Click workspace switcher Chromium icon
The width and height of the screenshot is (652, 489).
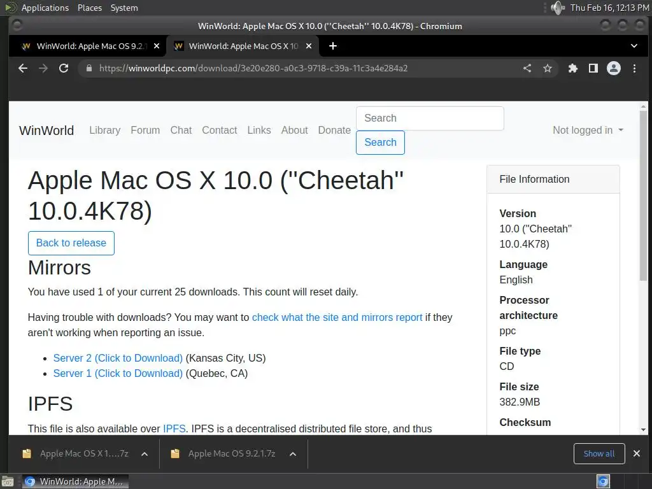tap(604, 482)
